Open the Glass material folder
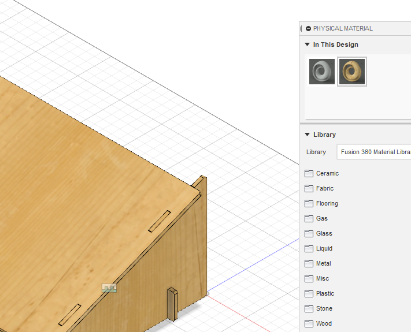Viewport: 411px width, 332px height. [319, 233]
